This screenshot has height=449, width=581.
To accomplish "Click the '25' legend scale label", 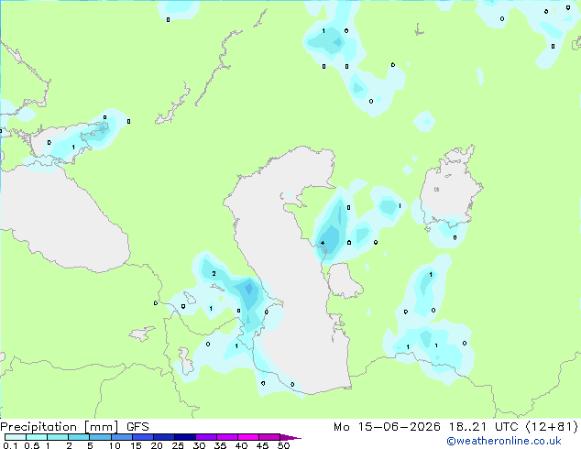I will 178,445.
